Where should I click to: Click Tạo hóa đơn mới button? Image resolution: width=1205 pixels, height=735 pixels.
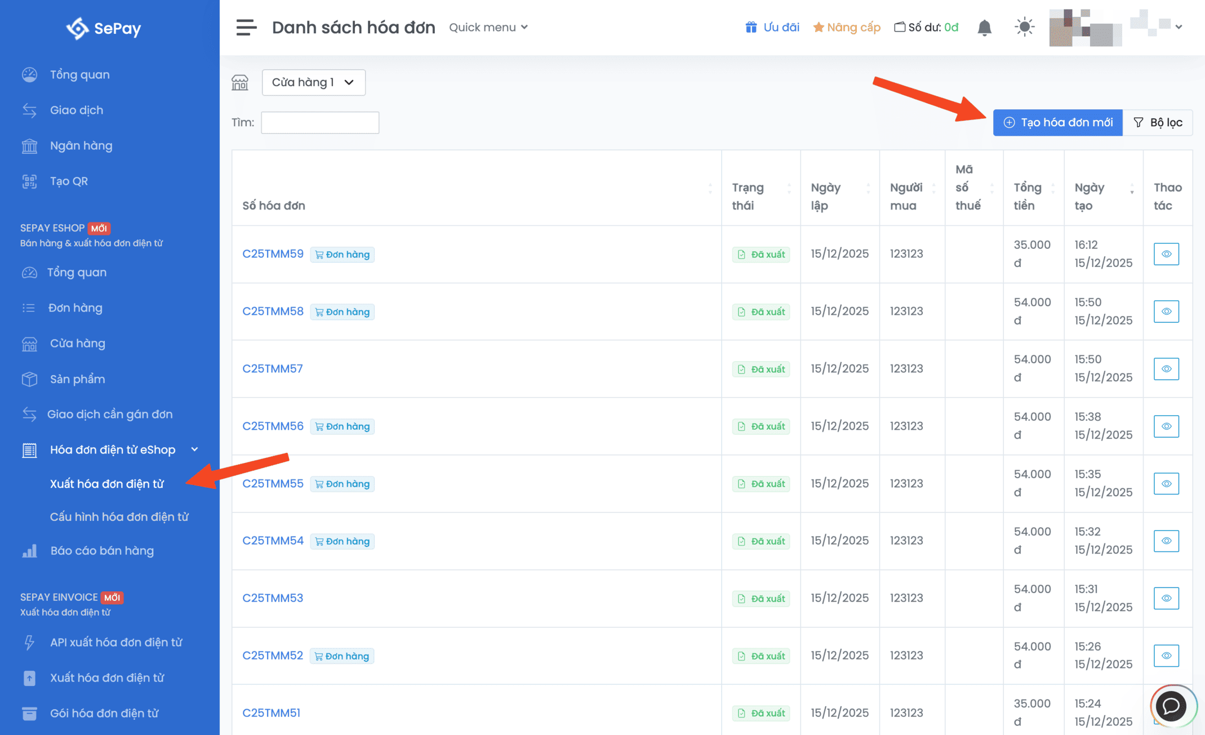[1057, 122]
